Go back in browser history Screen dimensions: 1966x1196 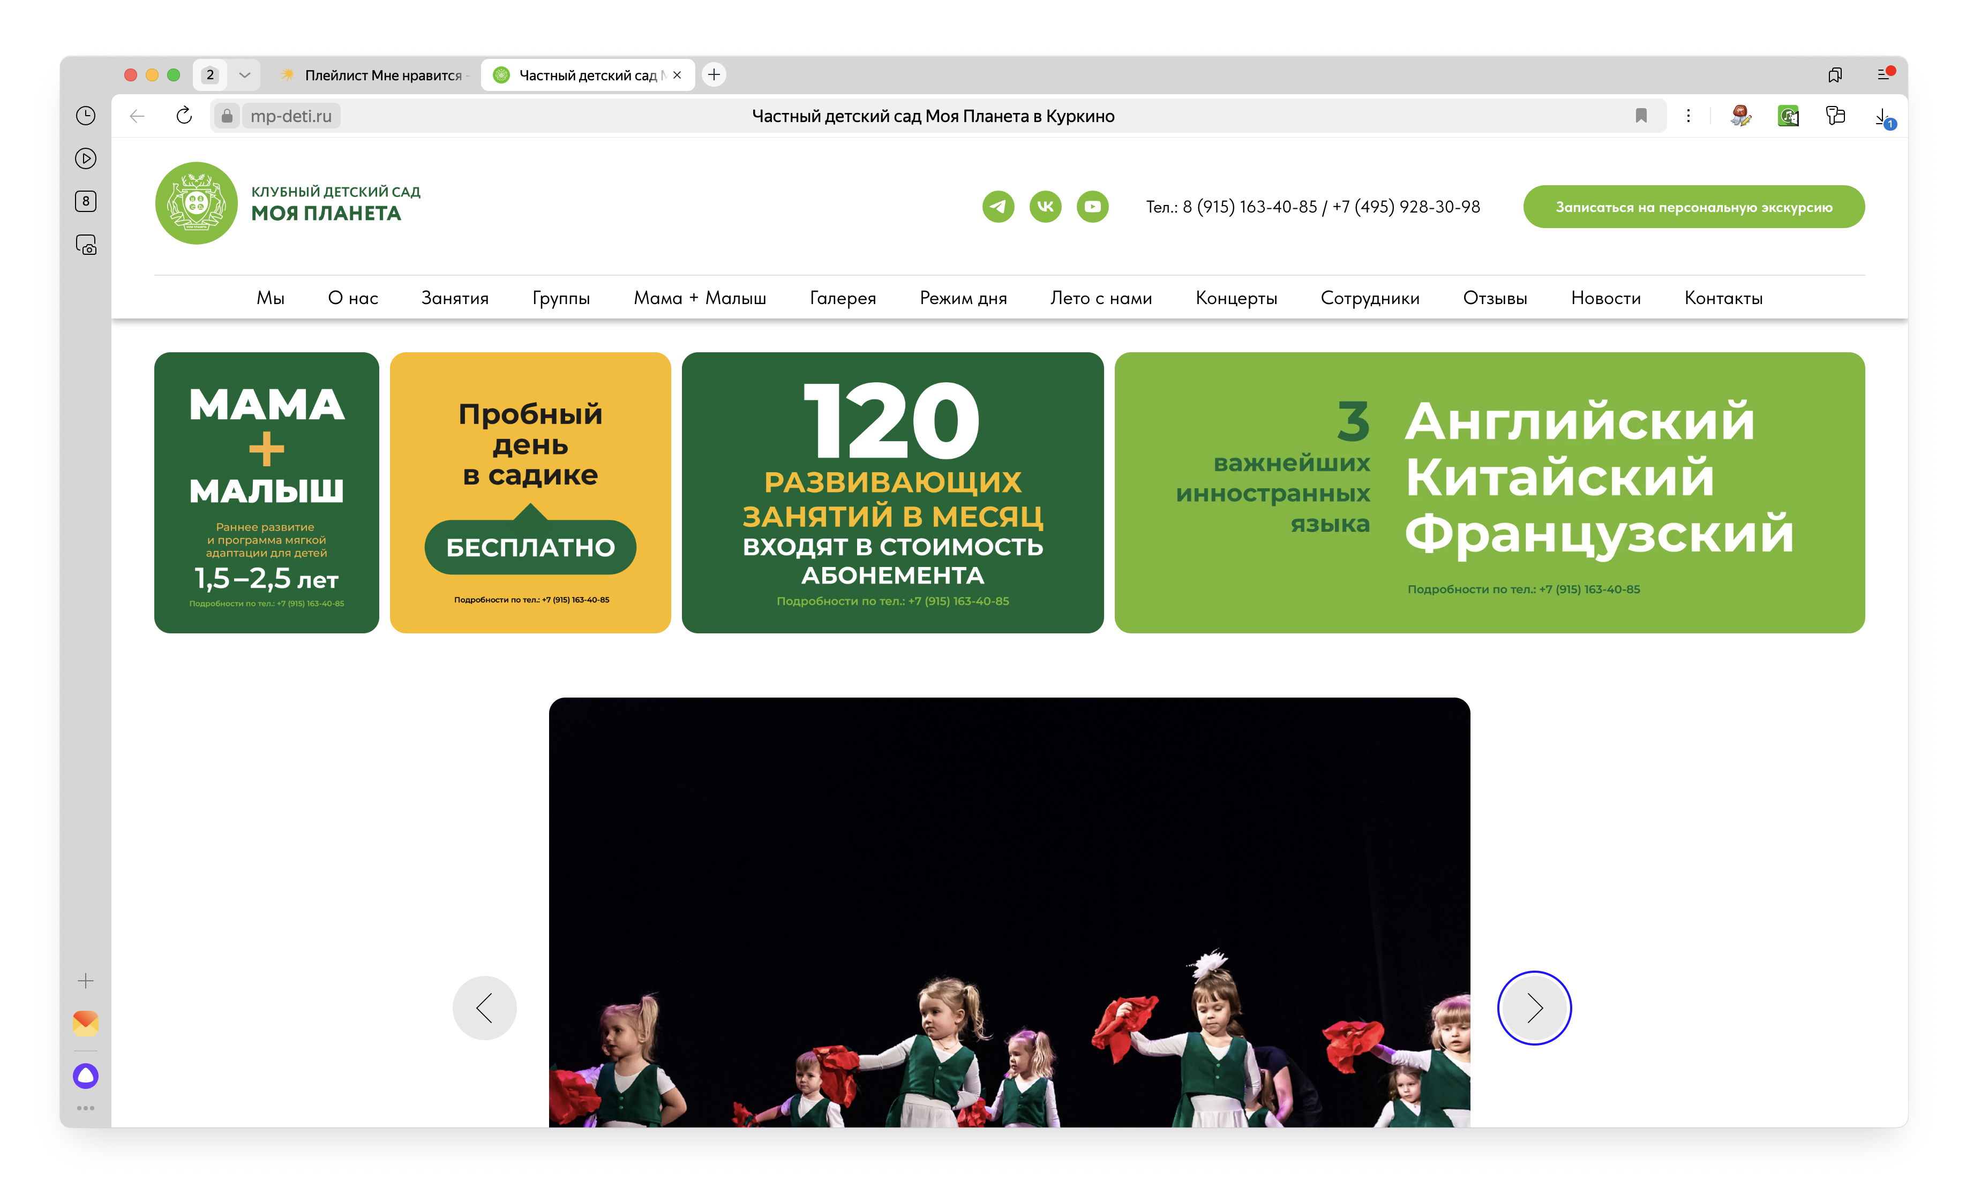137,116
